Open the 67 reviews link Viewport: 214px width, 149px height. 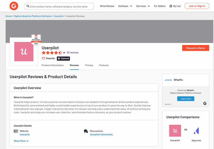coord(72,53)
